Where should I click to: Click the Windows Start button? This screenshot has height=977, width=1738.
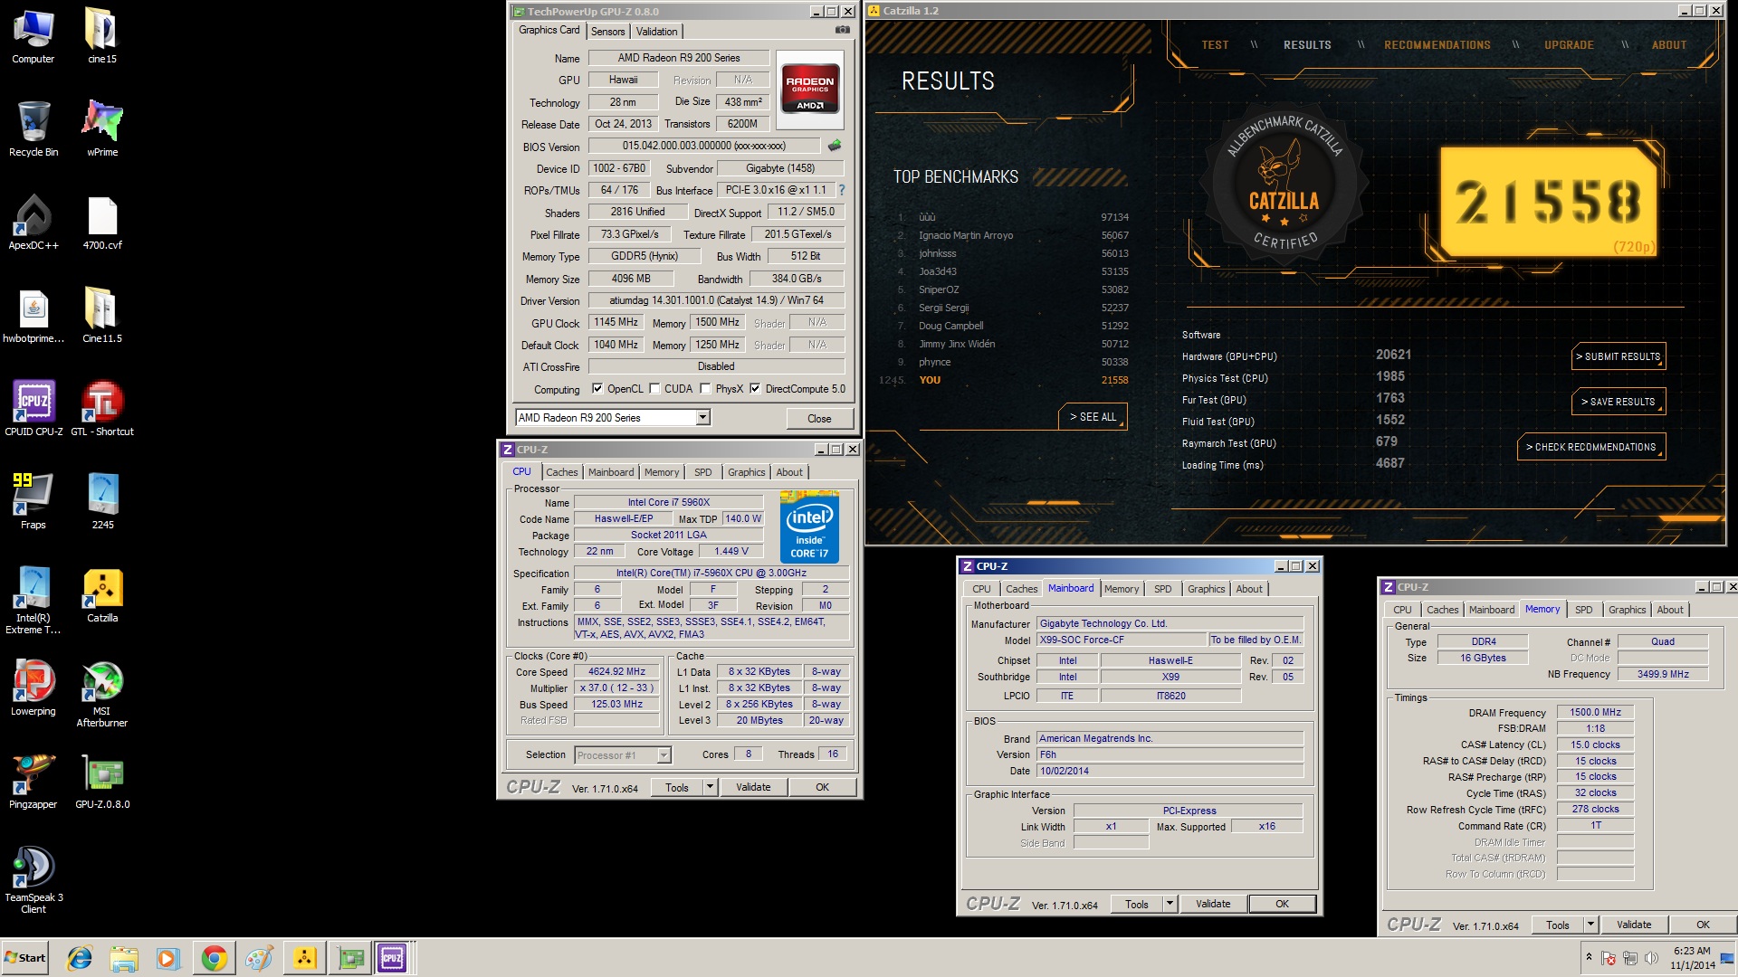click(x=25, y=958)
